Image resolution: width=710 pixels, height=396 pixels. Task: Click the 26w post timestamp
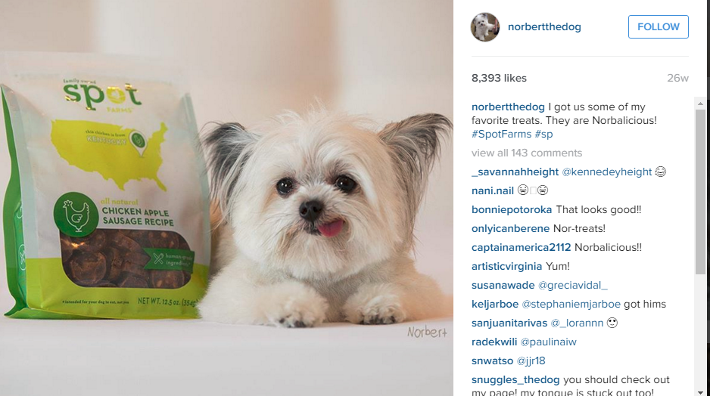[677, 78]
